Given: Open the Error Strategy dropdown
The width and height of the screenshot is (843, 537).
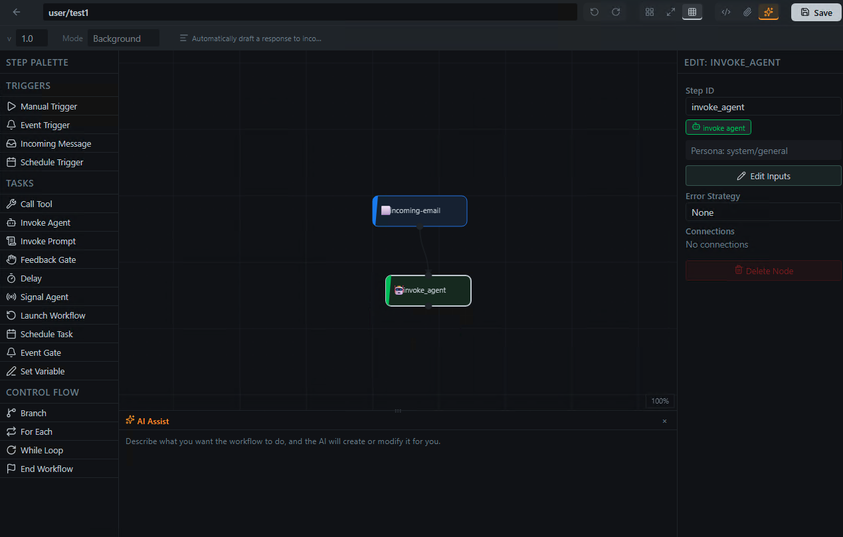Looking at the screenshot, I should (763, 212).
